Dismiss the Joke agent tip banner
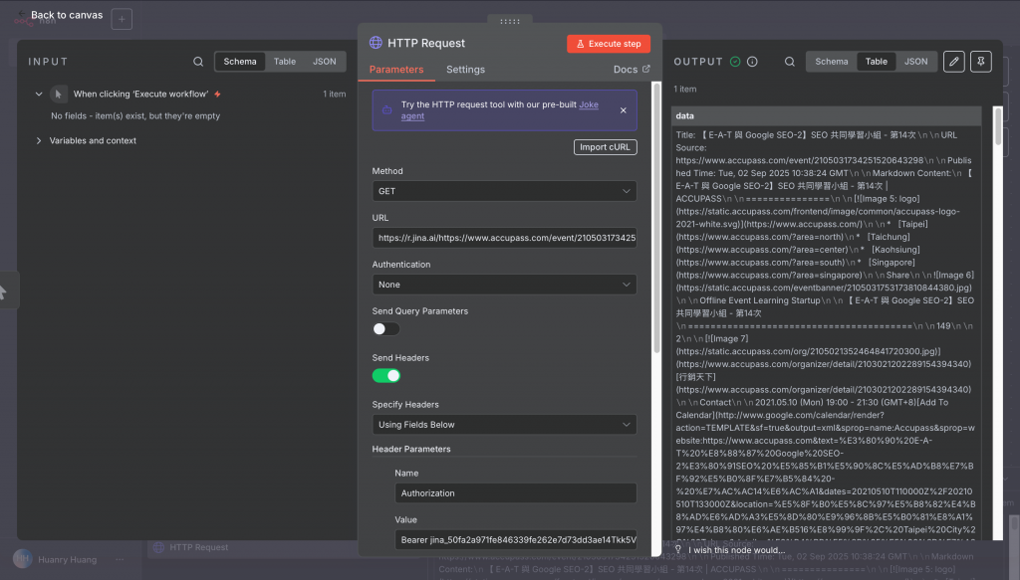Screen dimensions: 1020x580 (624, 109)
